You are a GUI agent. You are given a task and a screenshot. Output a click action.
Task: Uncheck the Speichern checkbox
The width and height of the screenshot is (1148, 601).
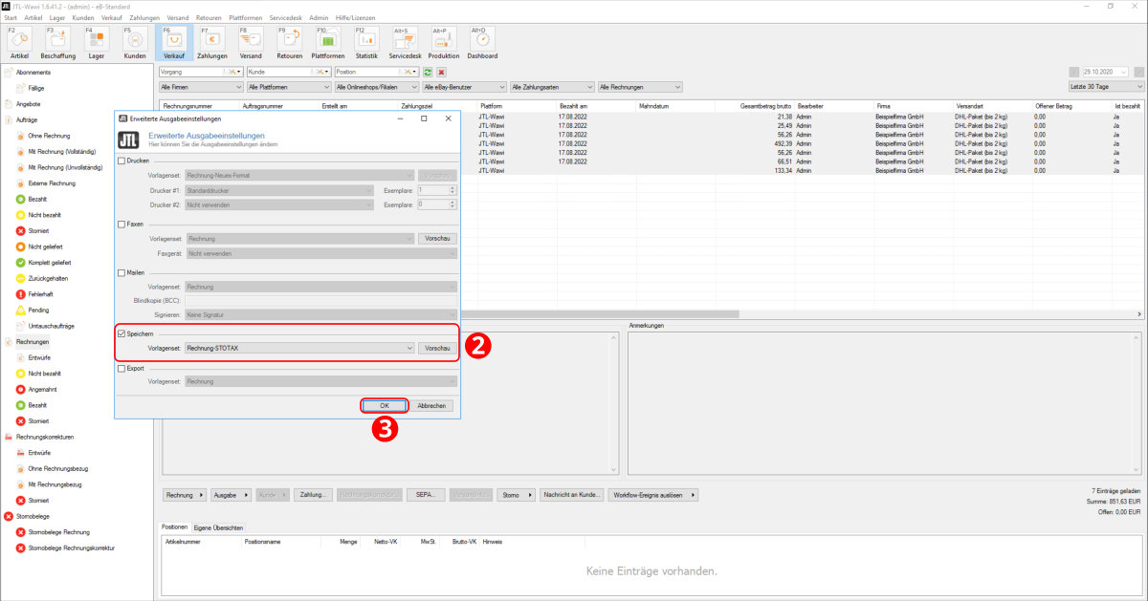tap(121, 333)
